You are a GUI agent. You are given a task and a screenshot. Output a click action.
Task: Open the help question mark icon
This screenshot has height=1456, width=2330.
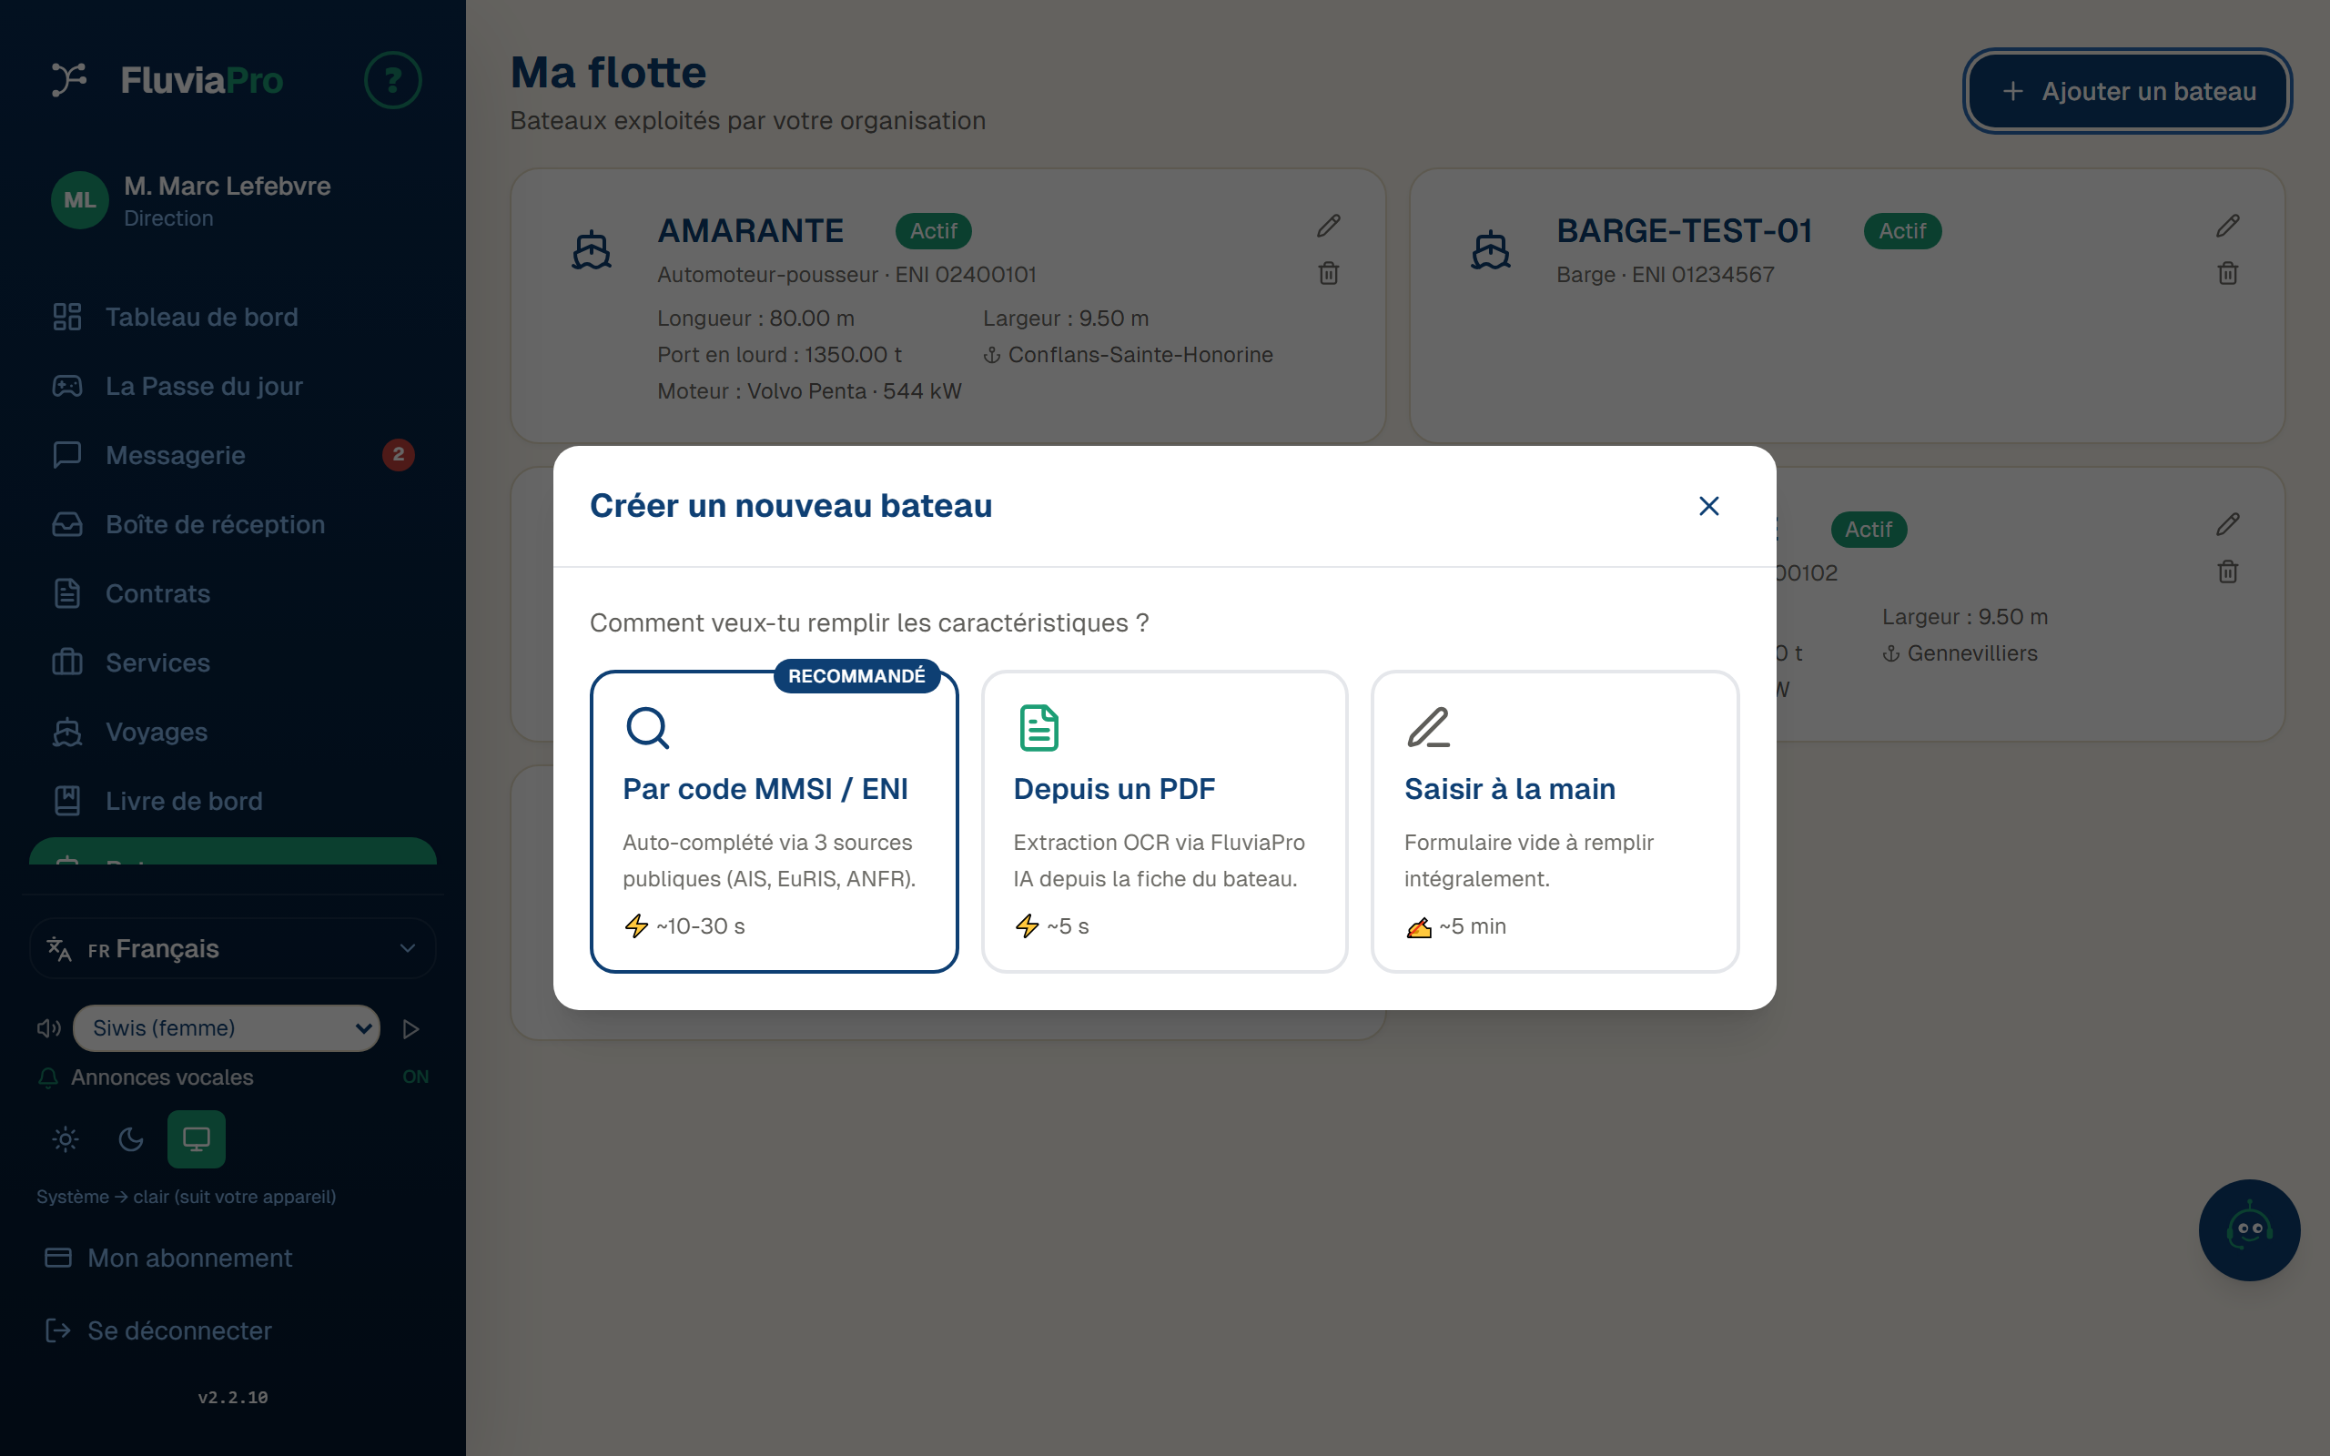[x=393, y=80]
